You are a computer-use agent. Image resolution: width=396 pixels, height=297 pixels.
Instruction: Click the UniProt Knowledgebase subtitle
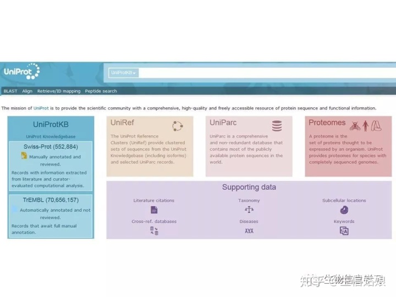coord(51,136)
